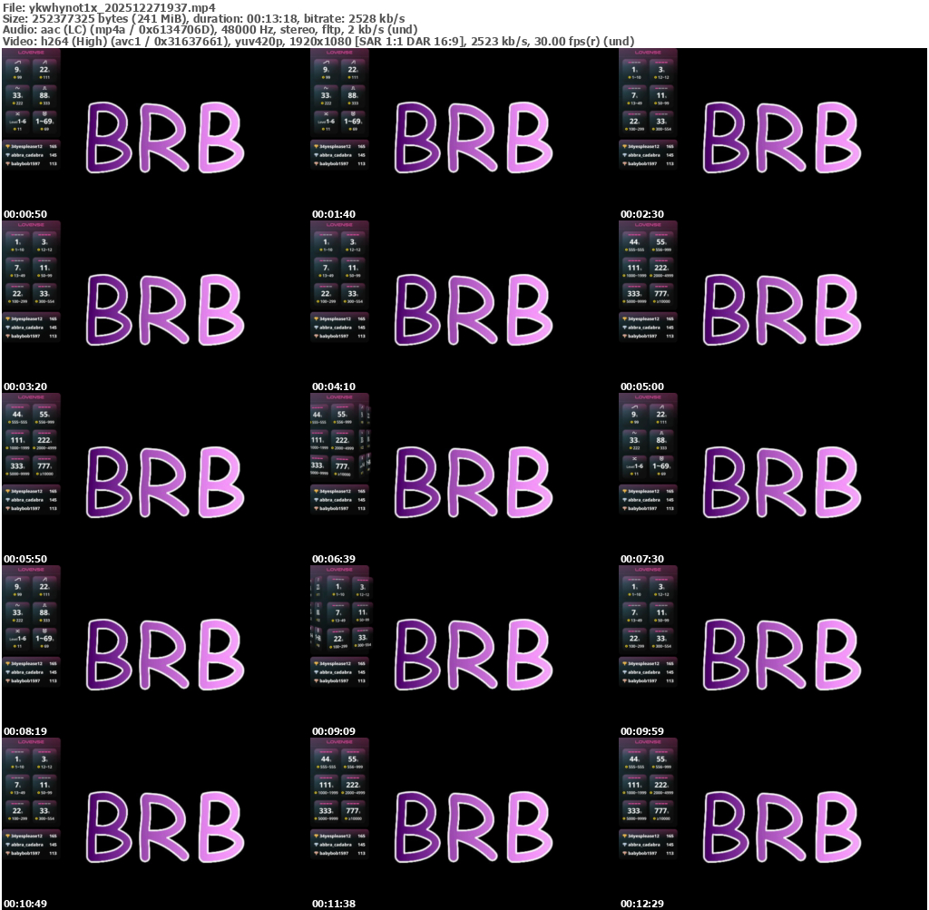Click the BRB graphic in the 00:00:50 frame
This screenshot has width=929, height=910.
pyautogui.click(x=166, y=137)
